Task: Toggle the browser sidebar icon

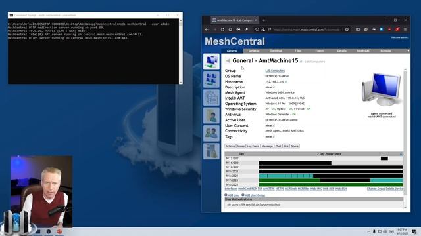Action: [358, 29]
